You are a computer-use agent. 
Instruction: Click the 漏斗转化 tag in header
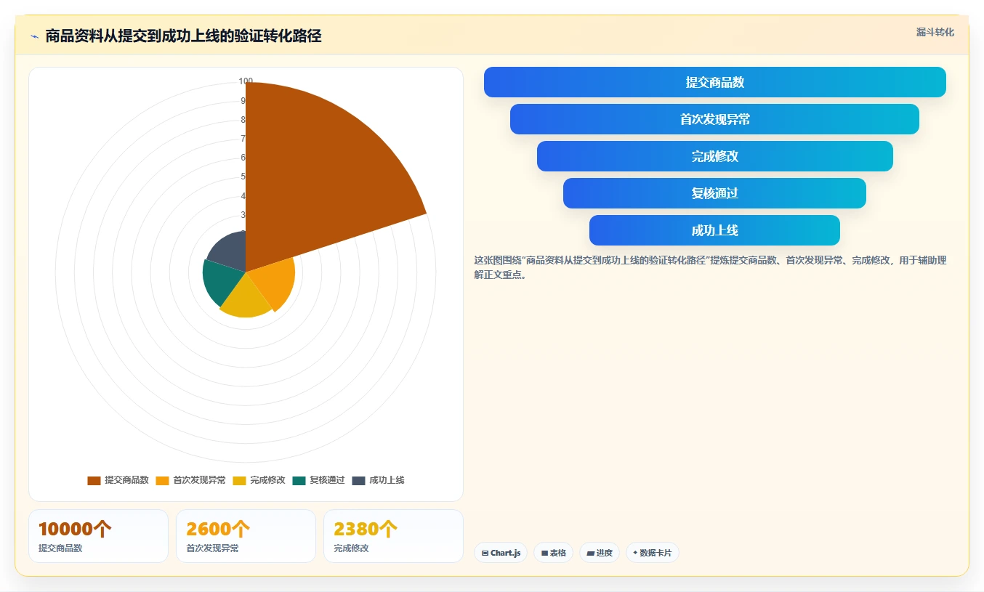click(x=935, y=32)
